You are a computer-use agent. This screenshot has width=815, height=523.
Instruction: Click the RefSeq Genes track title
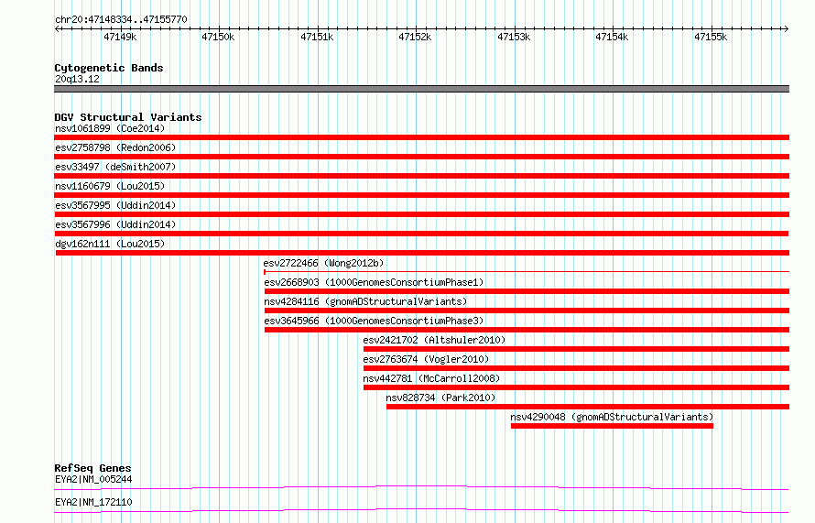pos(92,468)
